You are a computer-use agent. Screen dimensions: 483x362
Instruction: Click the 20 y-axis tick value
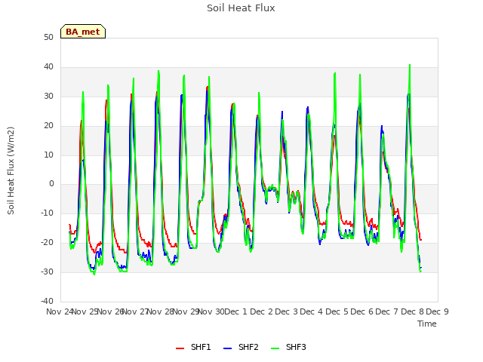(x=48, y=125)
